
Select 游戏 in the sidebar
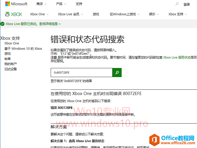point(8,54)
